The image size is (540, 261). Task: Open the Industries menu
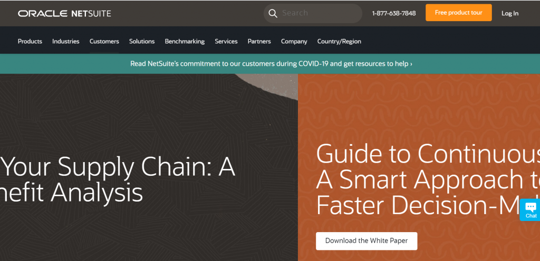click(66, 41)
